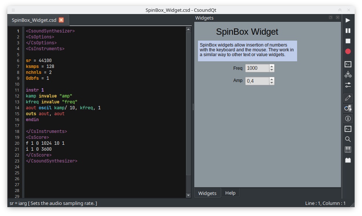Click inside the Amp value field
Screen dimensions: 362x216
click(257, 81)
